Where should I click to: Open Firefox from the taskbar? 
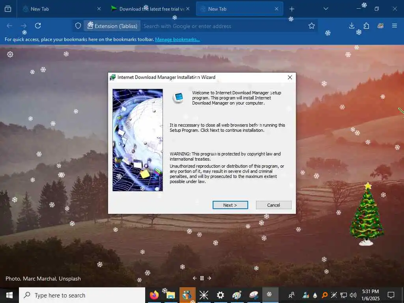tap(154, 295)
